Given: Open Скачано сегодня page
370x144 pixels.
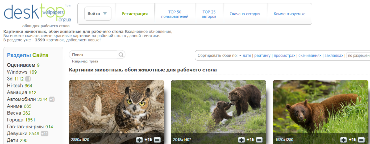Looking at the screenshot, I should pos(245,14).
